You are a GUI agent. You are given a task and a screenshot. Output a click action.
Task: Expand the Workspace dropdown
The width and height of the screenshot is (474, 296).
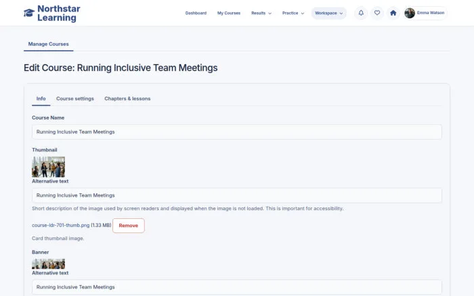pyautogui.click(x=329, y=13)
